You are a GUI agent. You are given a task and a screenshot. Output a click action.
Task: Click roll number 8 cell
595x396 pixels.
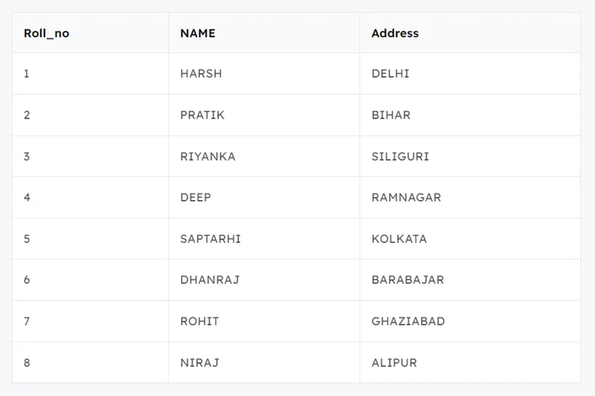[27, 362]
